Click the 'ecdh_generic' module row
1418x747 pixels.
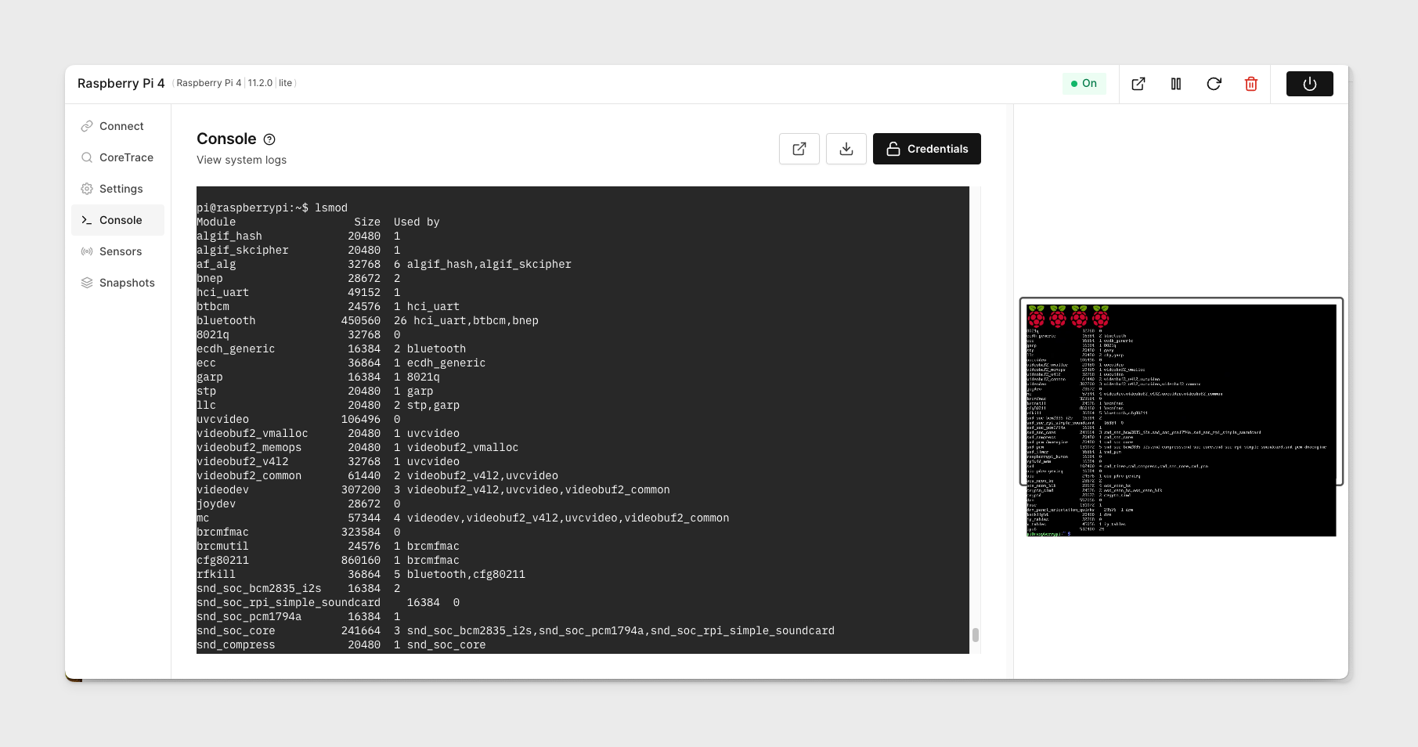point(331,349)
